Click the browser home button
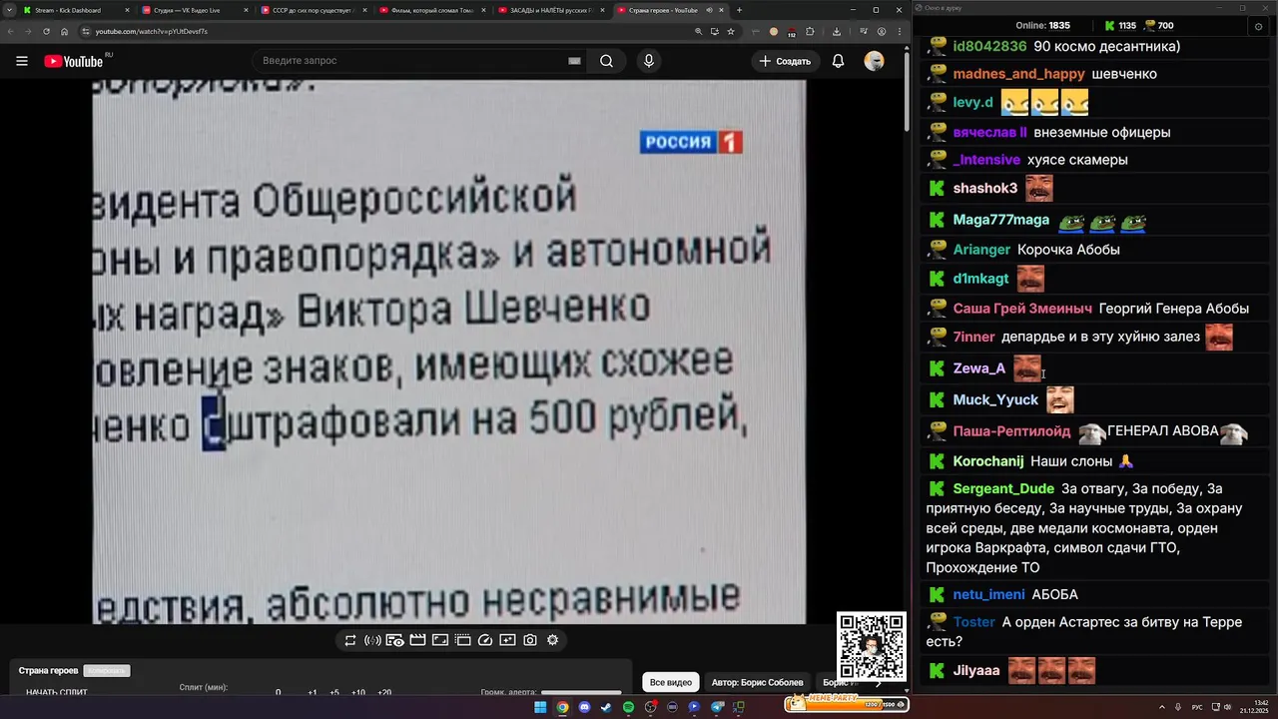Screen dimensions: 1278x719 65,31
